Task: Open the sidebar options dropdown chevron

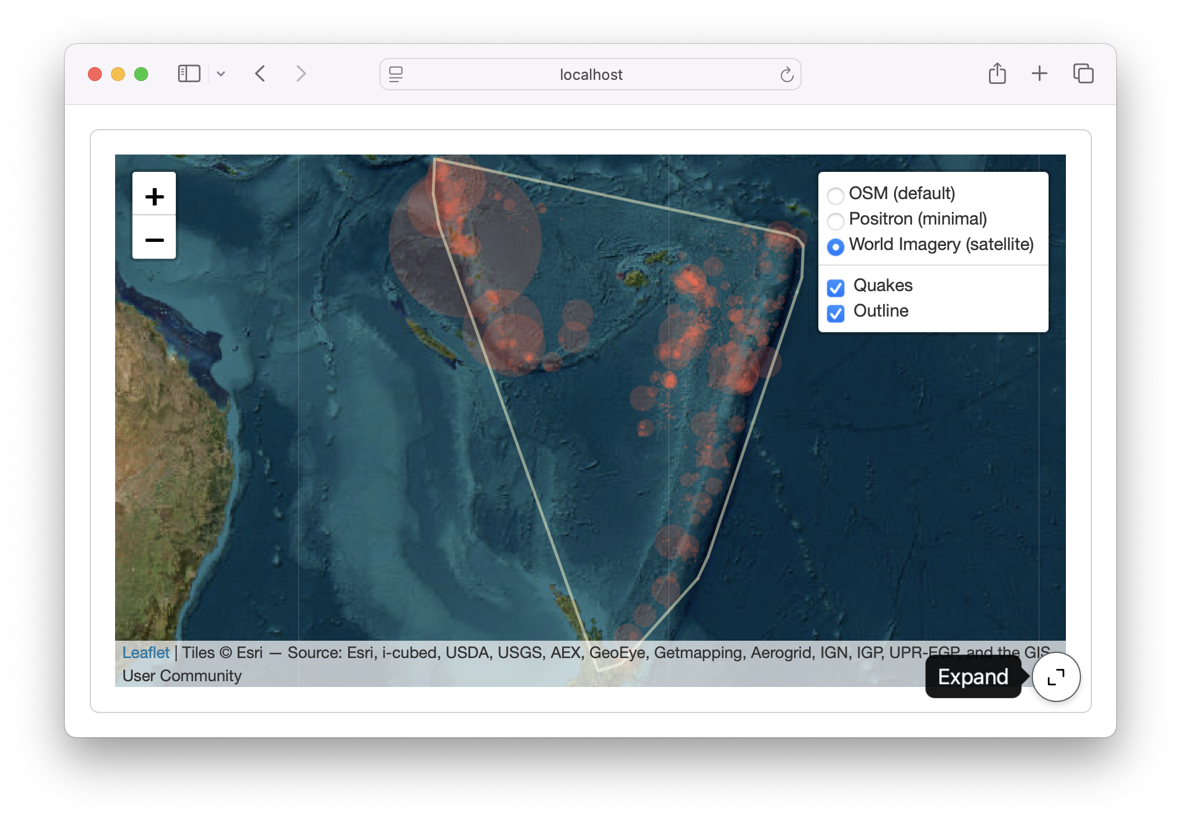Action: point(221,74)
